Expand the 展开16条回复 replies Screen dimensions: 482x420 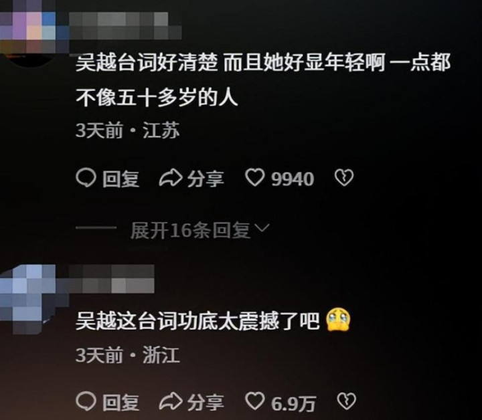(191, 230)
